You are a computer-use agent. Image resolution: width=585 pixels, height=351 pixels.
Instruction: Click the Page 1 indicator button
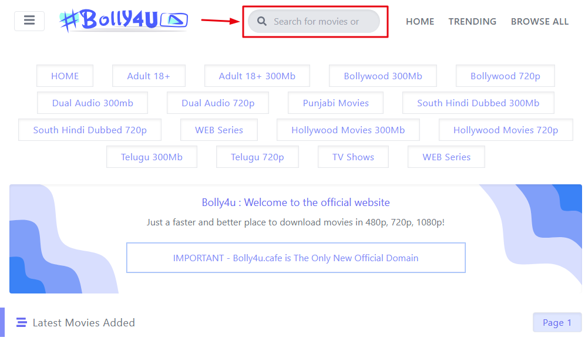pyautogui.click(x=557, y=323)
